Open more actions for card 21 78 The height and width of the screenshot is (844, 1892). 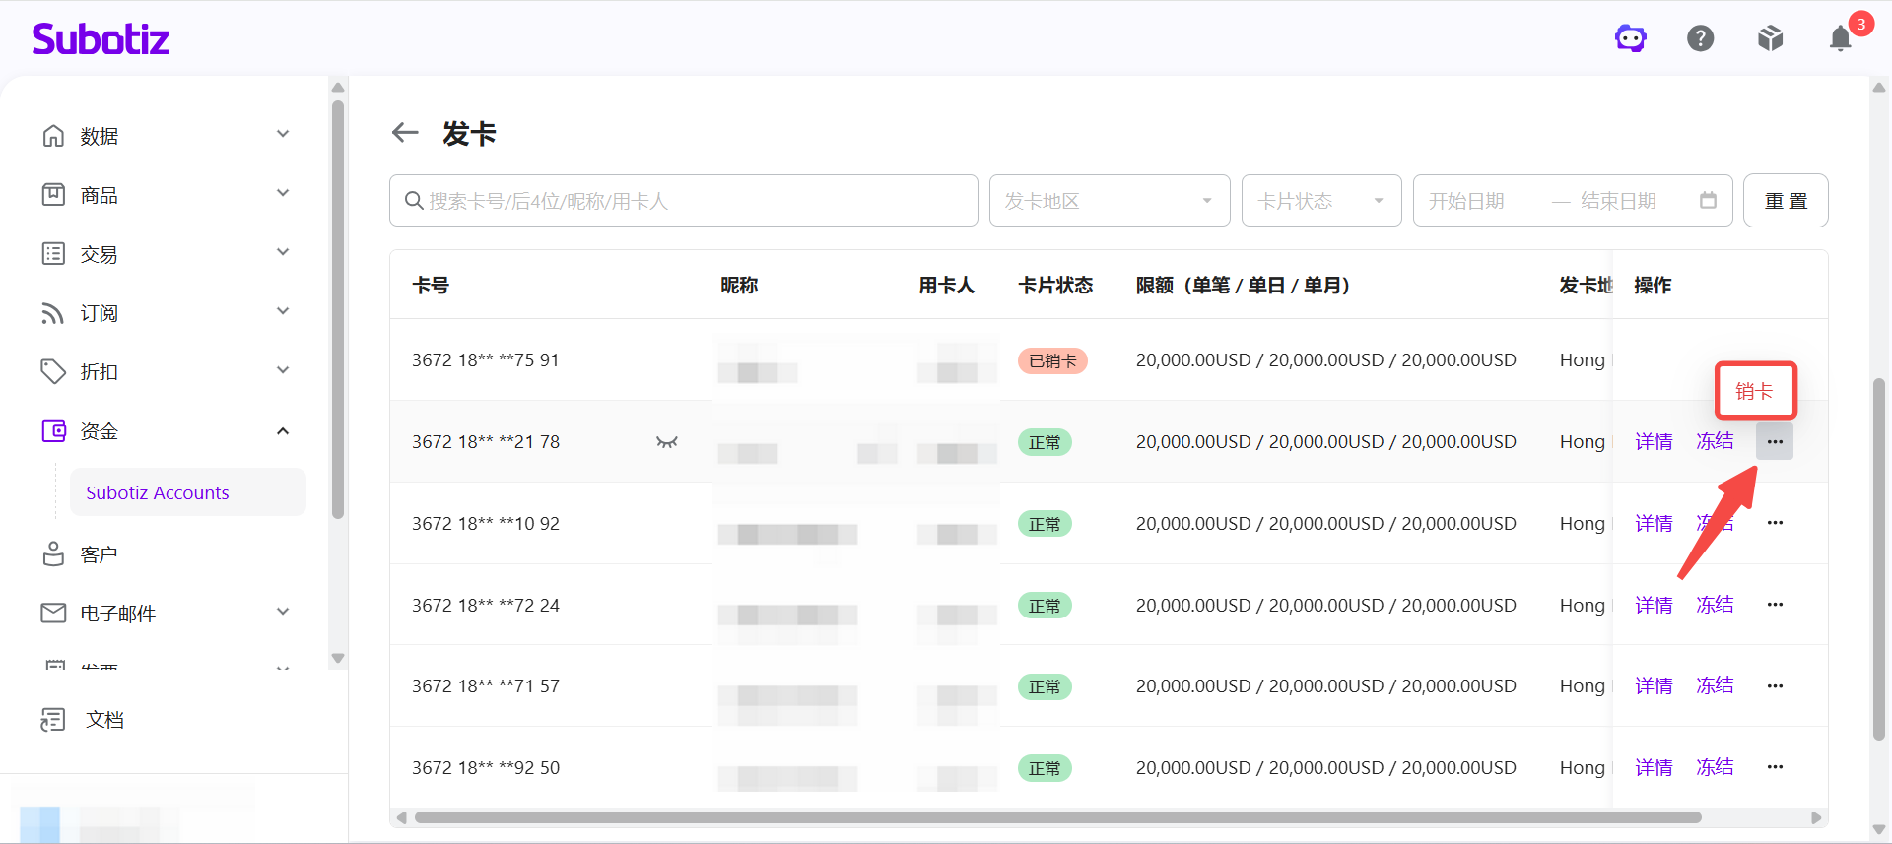pyautogui.click(x=1775, y=442)
